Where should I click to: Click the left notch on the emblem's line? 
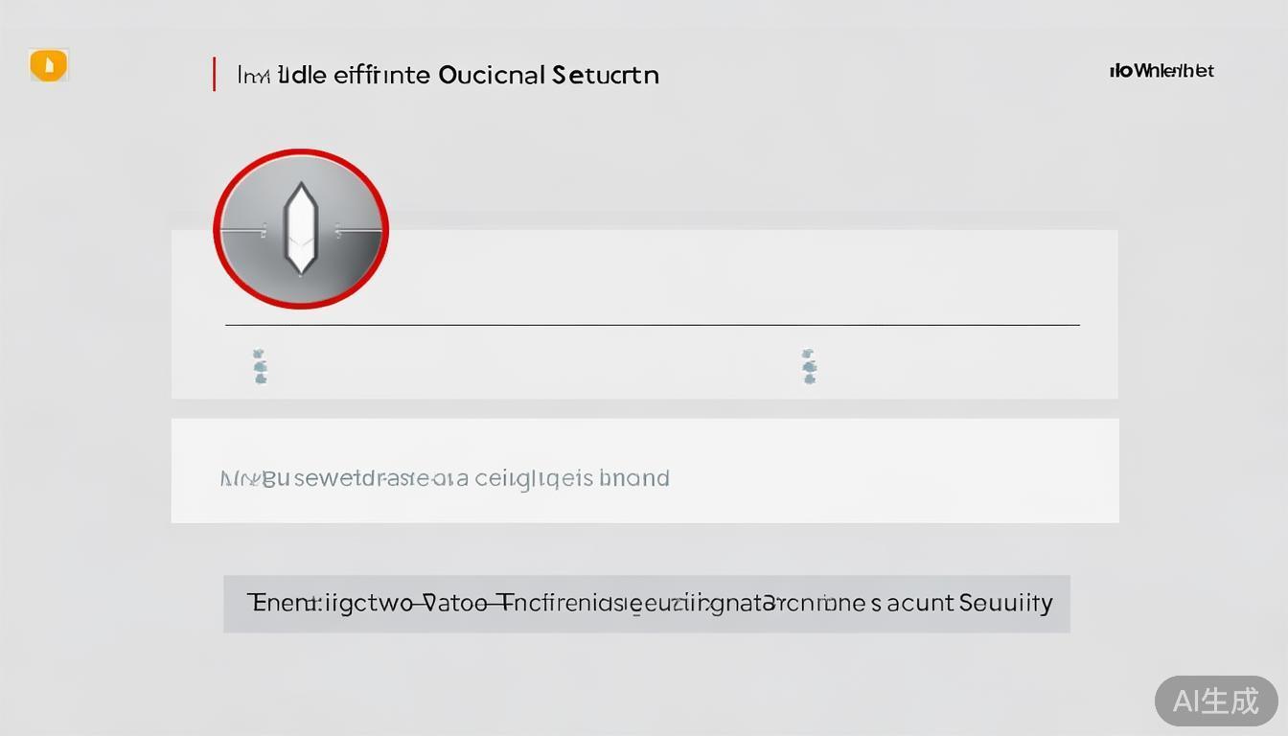(263, 230)
